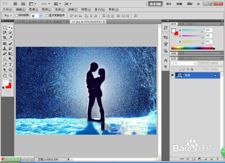Select the Polygon shape tool
The image size is (225, 163).
coord(10,70)
